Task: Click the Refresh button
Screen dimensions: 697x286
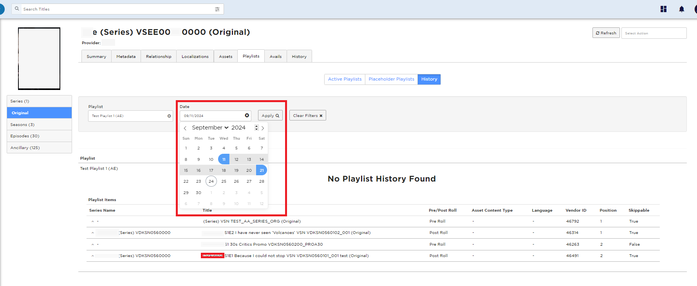Action: (x=606, y=33)
